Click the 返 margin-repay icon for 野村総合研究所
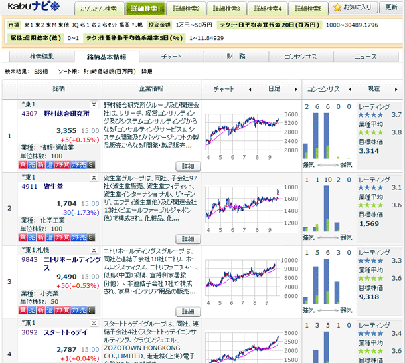 point(49,165)
